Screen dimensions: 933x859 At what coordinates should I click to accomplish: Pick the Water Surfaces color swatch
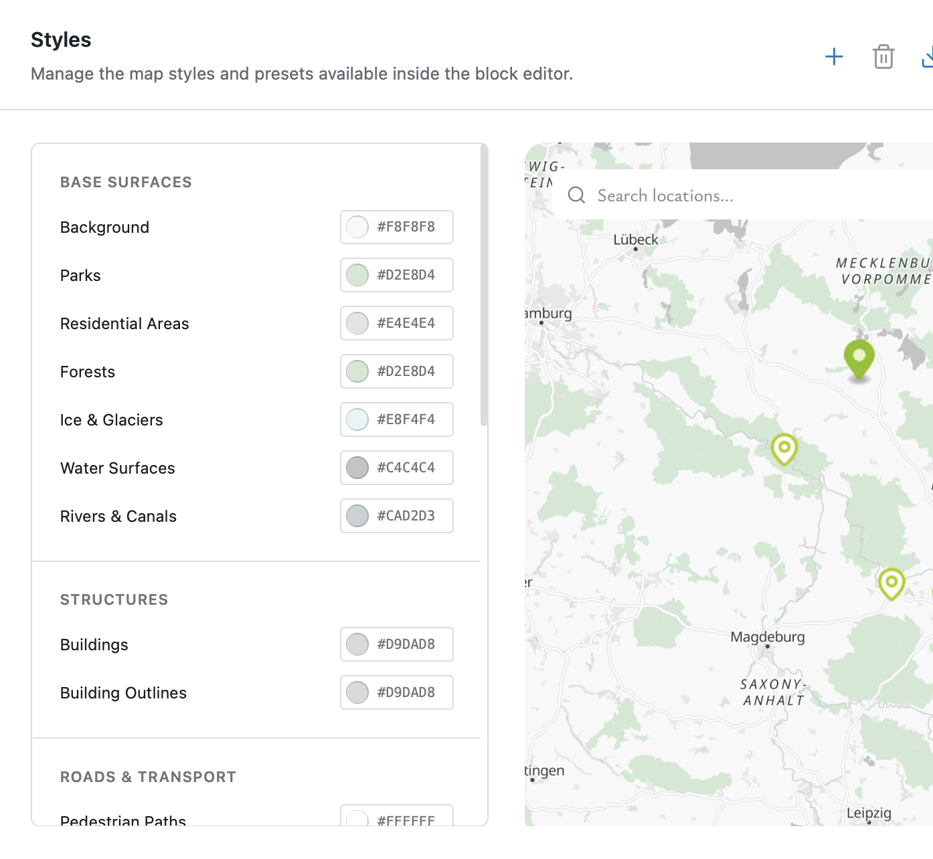[357, 468]
